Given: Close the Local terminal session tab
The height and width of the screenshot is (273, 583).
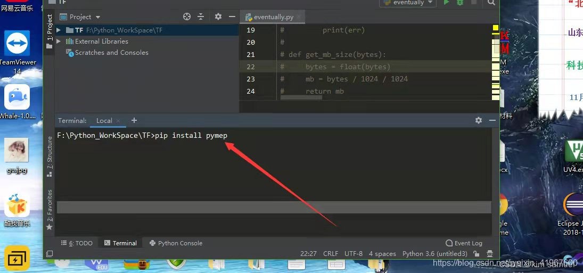Looking at the screenshot, I should (x=118, y=121).
